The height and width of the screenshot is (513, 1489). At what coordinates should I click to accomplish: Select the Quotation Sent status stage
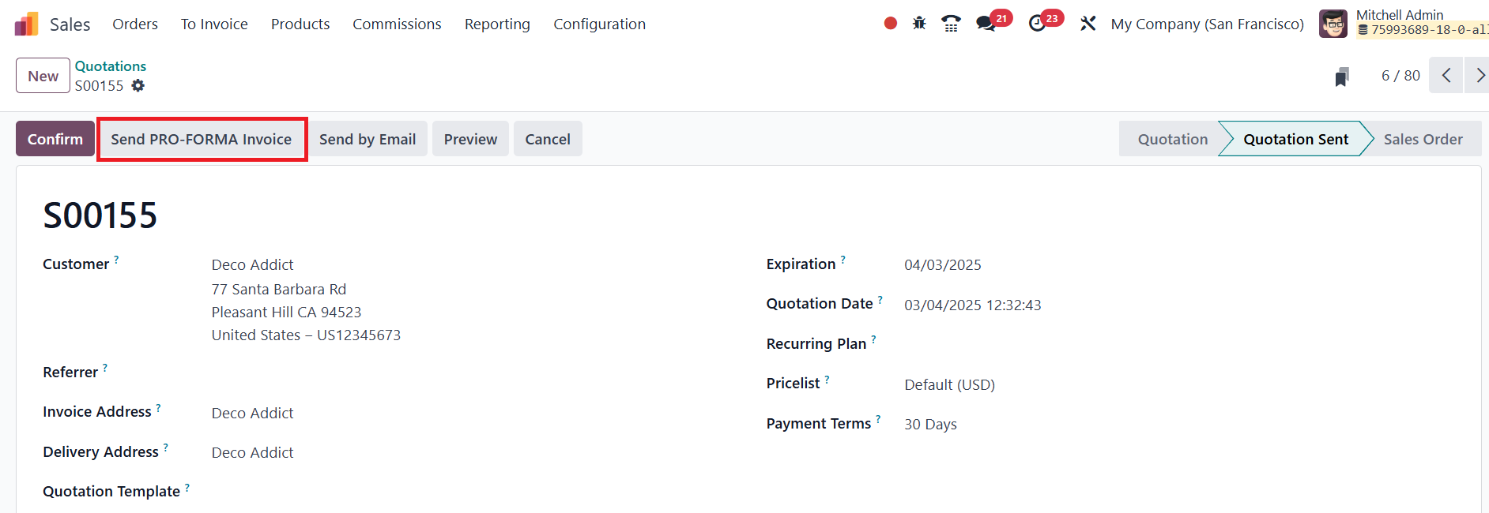click(x=1295, y=139)
